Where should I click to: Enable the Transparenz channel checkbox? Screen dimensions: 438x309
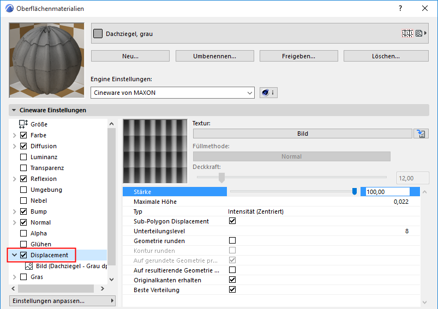tap(23, 168)
